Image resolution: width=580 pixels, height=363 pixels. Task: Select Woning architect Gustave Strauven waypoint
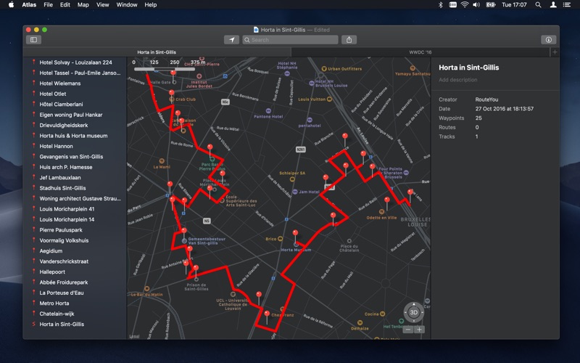(75, 198)
